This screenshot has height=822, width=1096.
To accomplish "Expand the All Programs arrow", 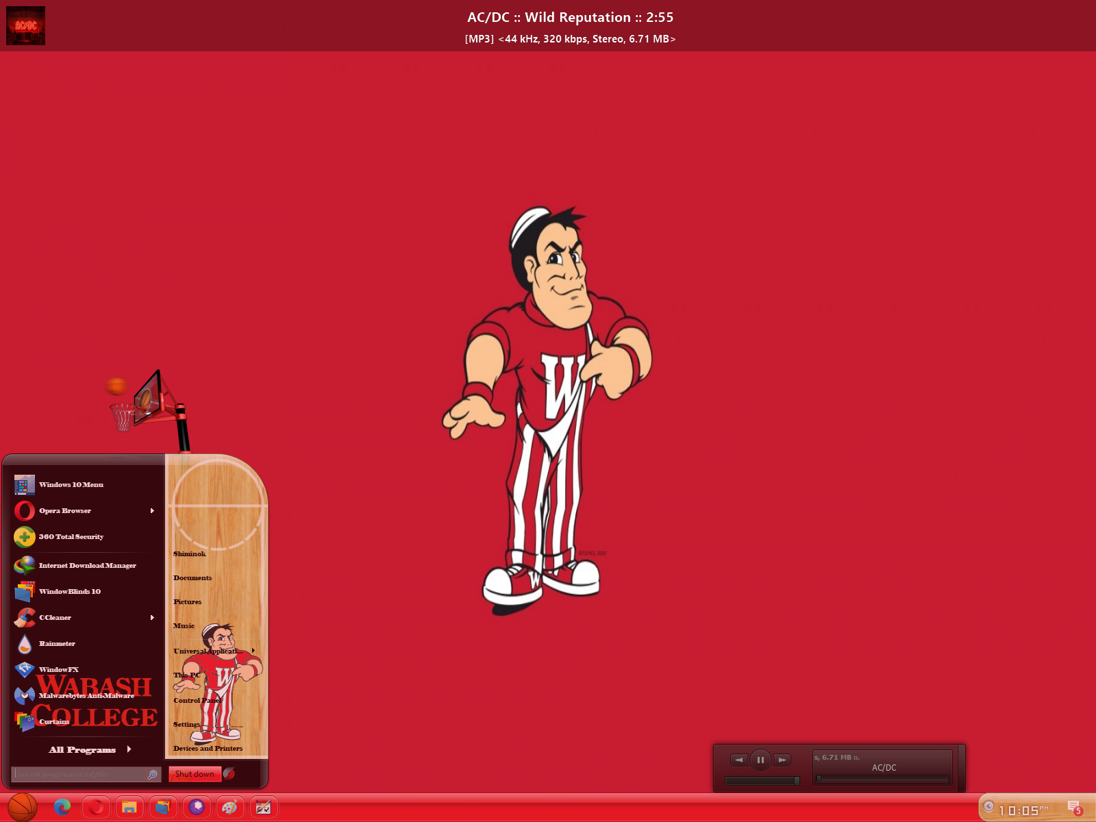I will click(x=129, y=749).
